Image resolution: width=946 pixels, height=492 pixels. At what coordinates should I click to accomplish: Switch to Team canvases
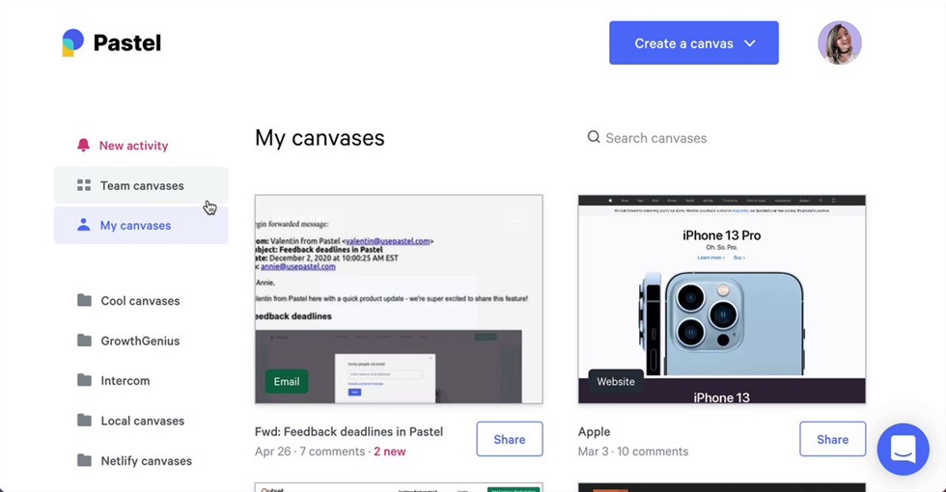tap(141, 185)
